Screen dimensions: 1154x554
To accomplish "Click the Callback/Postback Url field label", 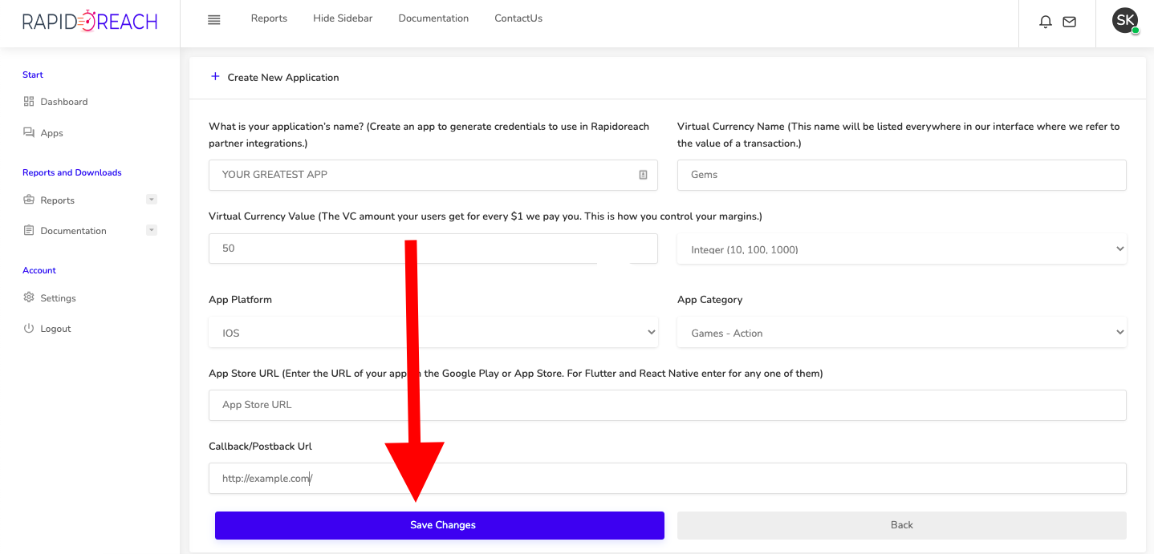I will 260,447.
